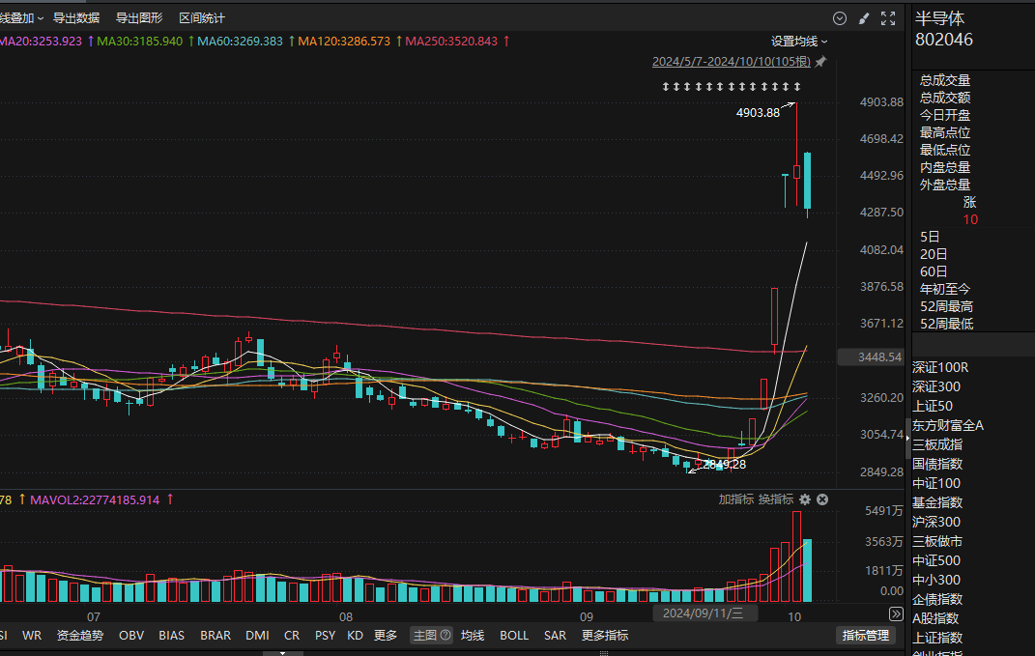Screen dimensions: 1035x656
Task: Select the paintbrush drawing tool icon
Action: click(864, 18)
